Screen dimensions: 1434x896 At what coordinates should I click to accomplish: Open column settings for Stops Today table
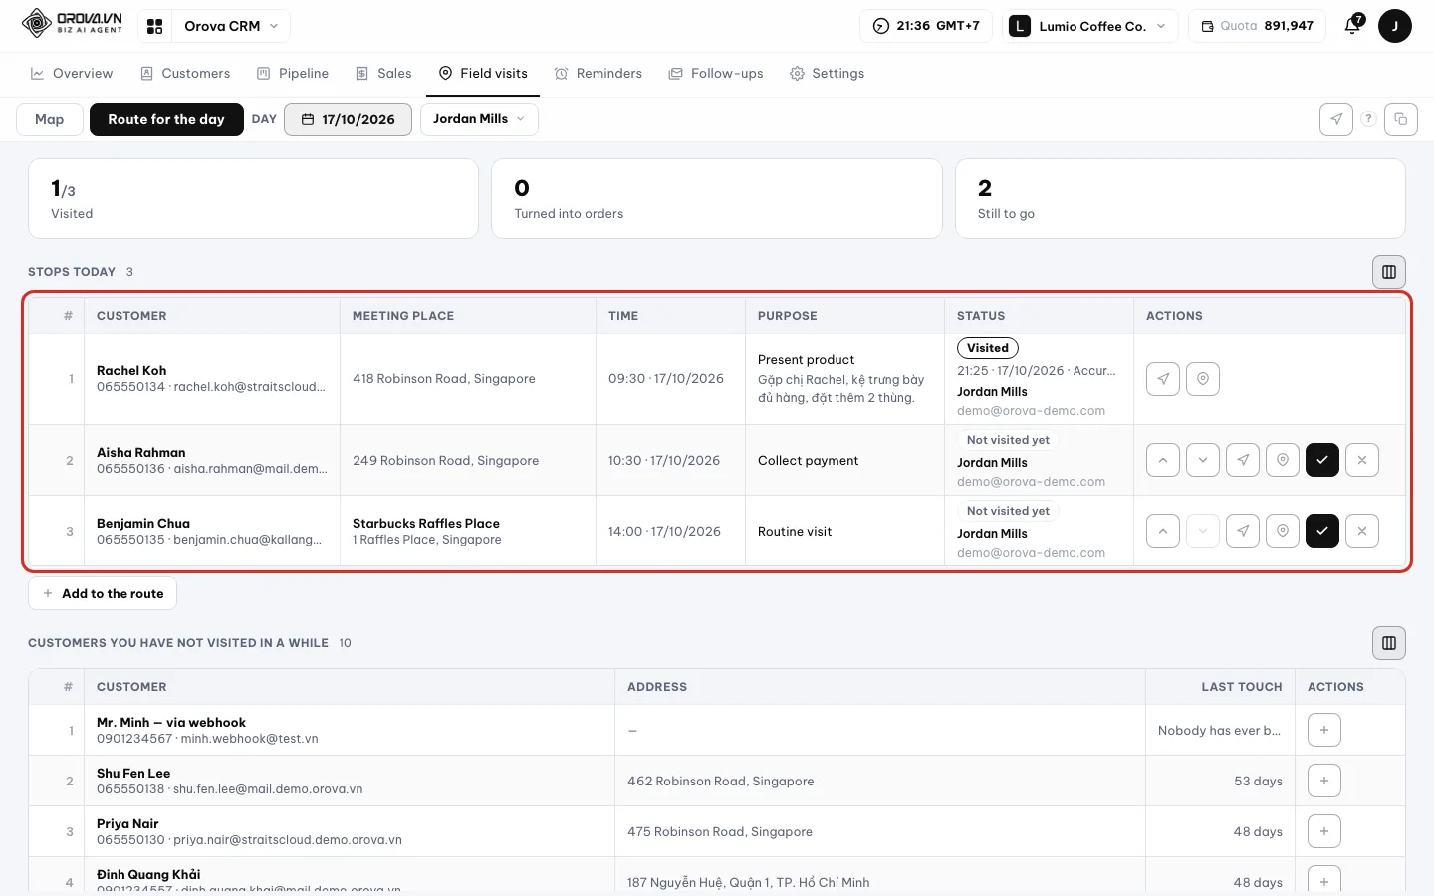pos(1389,272)
